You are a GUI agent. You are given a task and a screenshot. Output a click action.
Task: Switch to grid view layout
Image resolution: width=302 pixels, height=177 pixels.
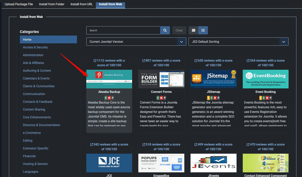coord(193,30)
